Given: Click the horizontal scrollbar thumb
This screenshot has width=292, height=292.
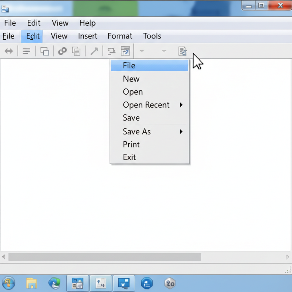Looking at the screenshot, I should (105, 257).
